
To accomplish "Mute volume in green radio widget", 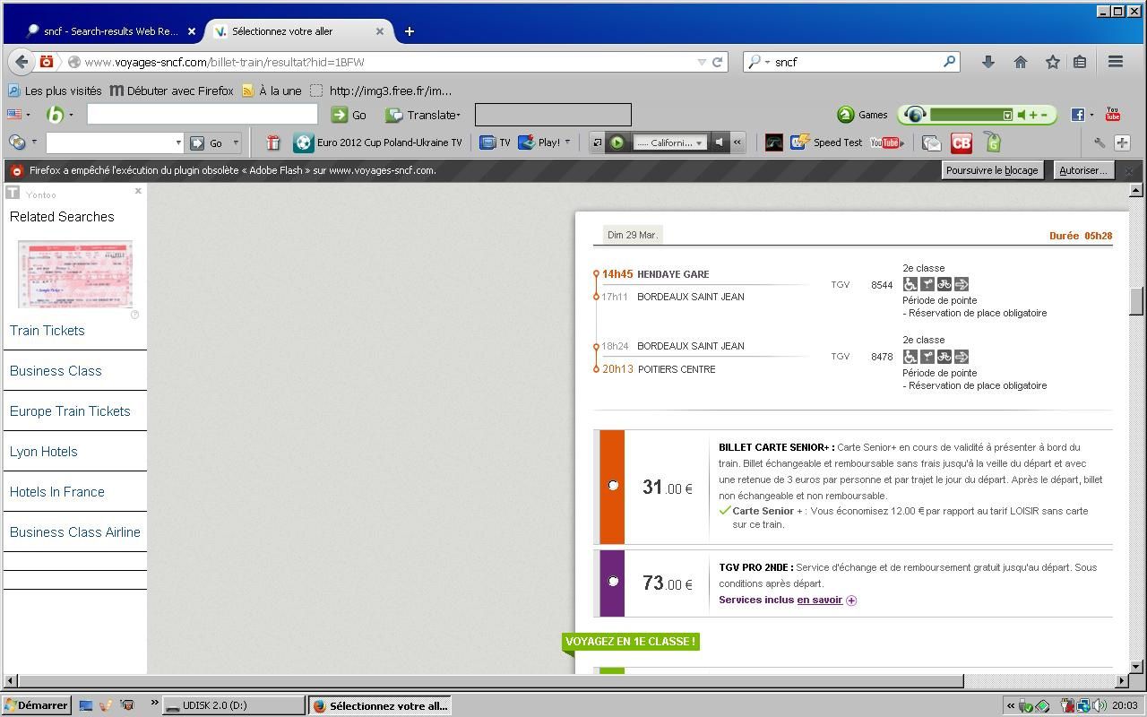I will click(1021, 115).
